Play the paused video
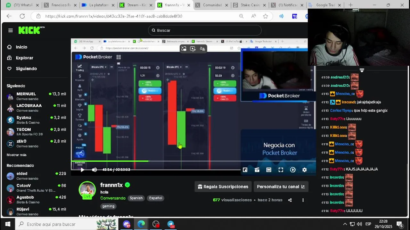 [x=82, y=170]
